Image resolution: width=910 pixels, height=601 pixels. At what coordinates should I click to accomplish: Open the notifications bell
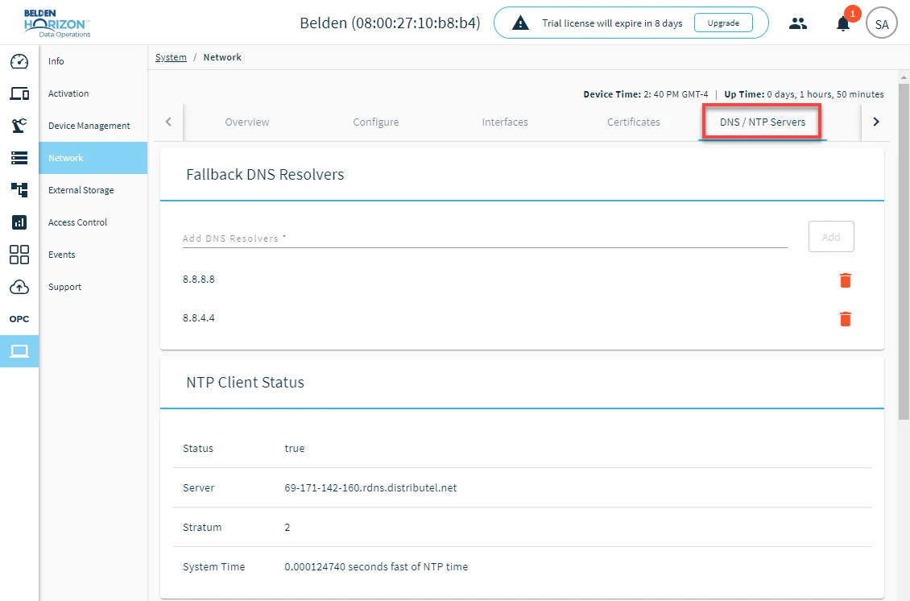(843, 23)
